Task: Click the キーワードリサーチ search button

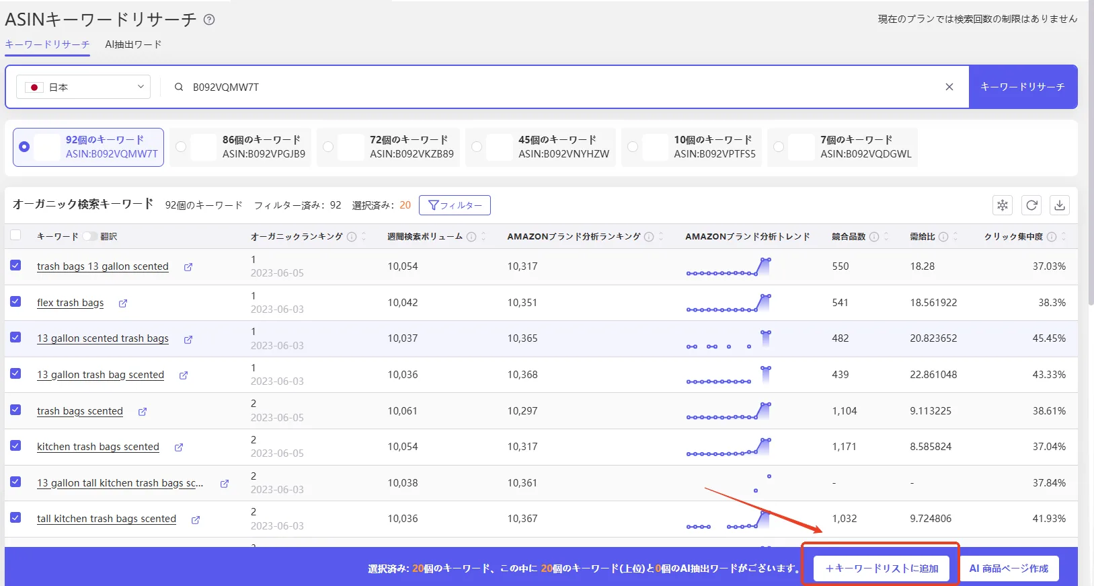Action: (1023, 87)
